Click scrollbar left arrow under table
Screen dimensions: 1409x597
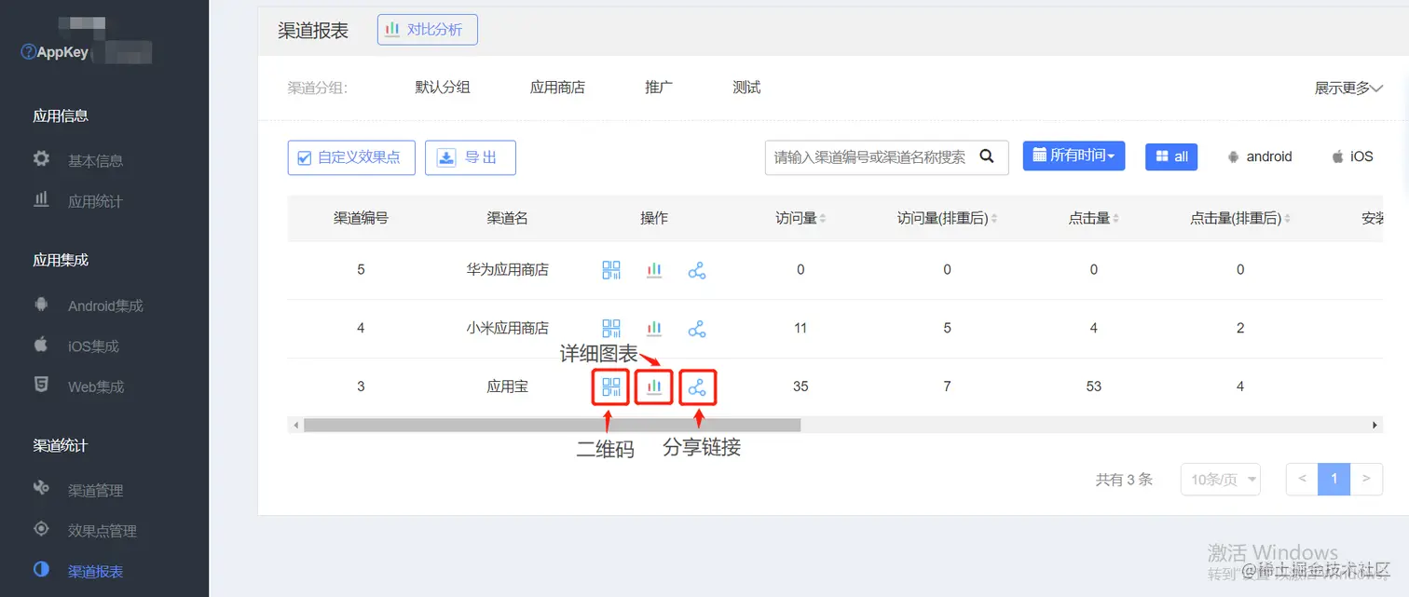296,425
